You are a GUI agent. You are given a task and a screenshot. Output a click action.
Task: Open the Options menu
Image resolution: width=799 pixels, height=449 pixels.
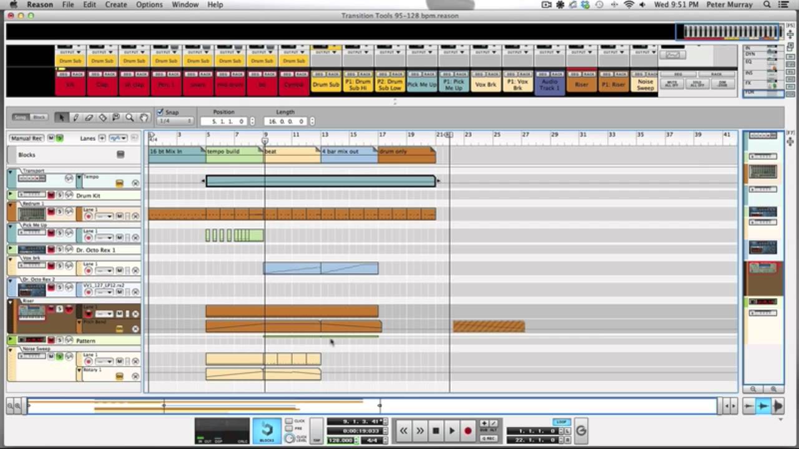149,4
